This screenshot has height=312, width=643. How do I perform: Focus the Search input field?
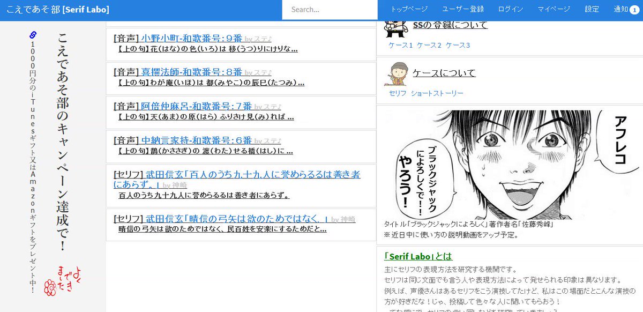330,10
